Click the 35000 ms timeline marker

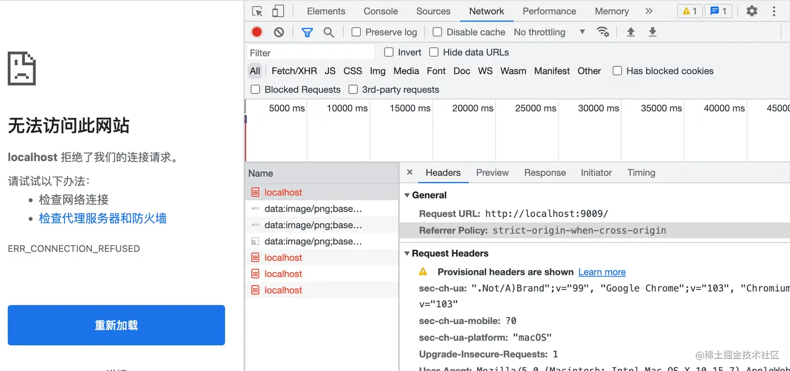click(x=661, y=108)
